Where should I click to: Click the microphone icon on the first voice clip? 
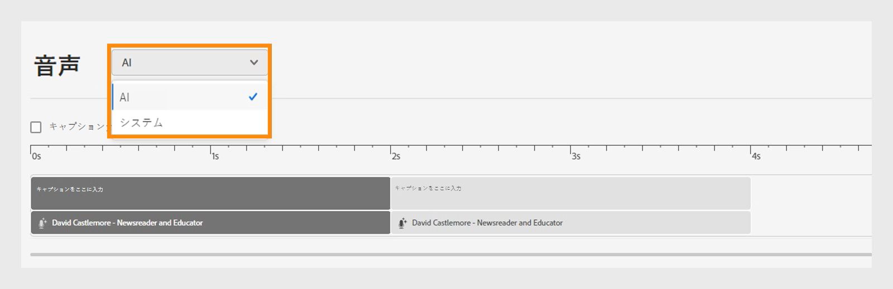pos(42,223)
